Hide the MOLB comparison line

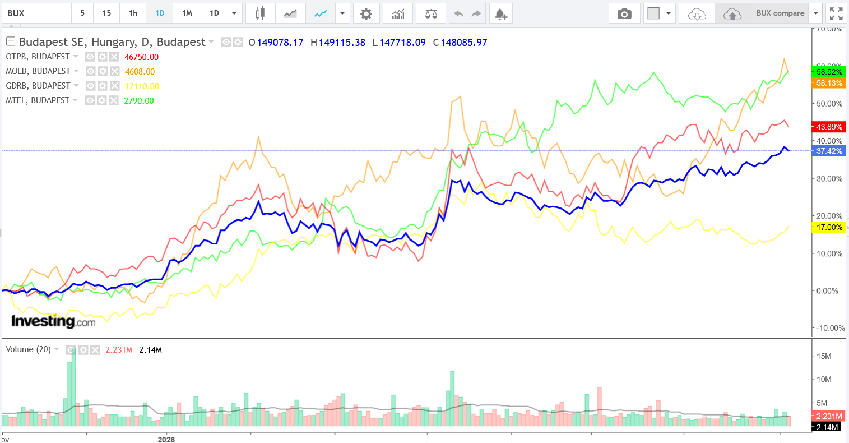pyautogui.click(x=91, y=71)
